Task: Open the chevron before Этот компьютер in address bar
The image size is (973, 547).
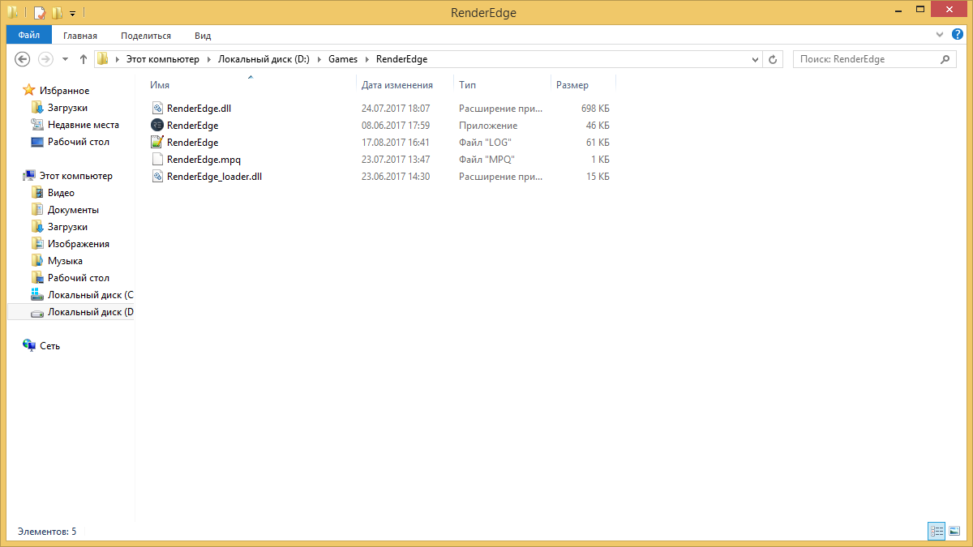Action: (x=118, y=59)
